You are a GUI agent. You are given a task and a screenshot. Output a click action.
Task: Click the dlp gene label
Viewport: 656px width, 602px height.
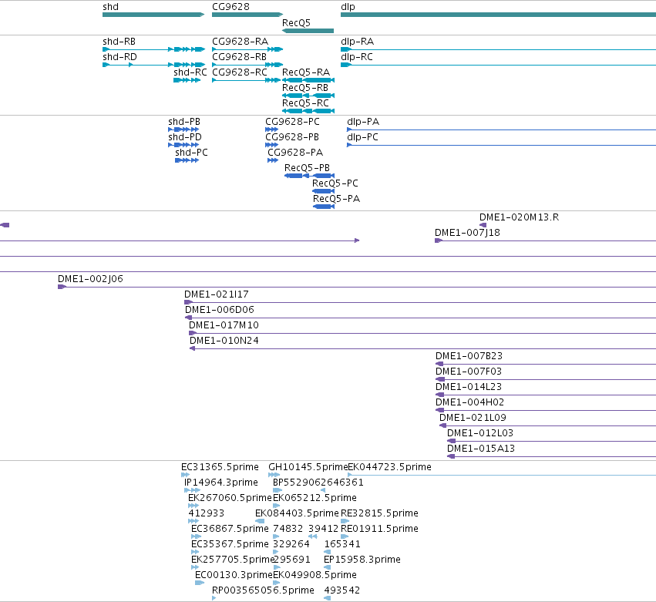coord(348,7)
